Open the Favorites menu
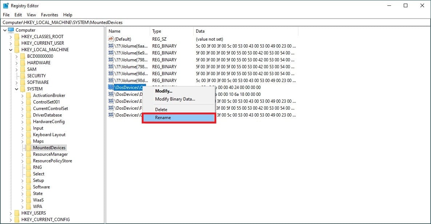This screenshot has height=224, width=431. pyautogui.click(x=49, y=15)
